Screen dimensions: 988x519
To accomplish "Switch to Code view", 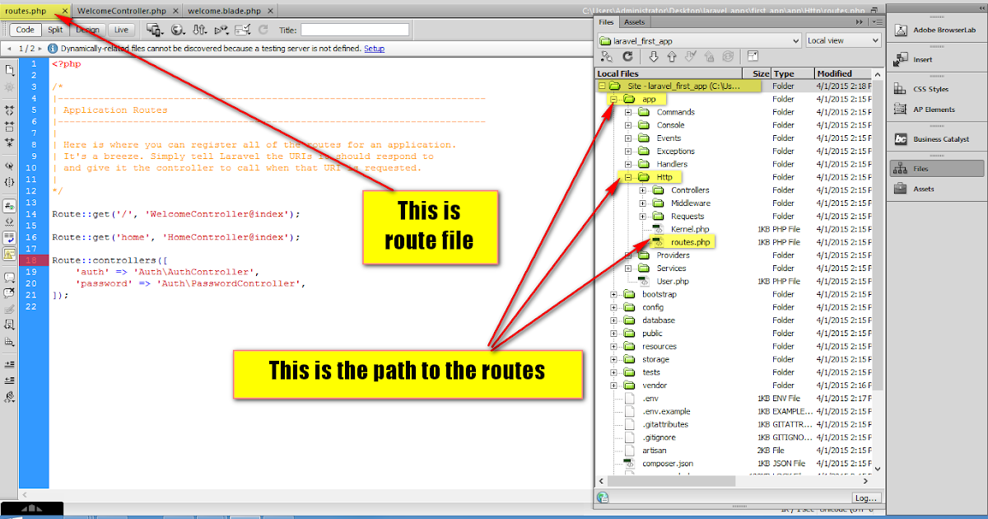I will point(26,30).
